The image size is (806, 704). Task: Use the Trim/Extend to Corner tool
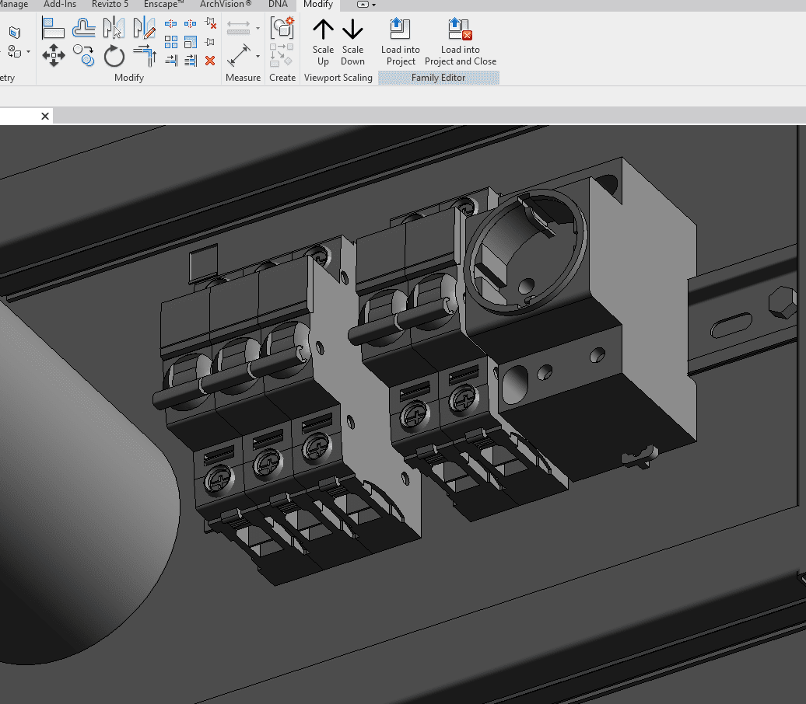pyautogui.click(x=145, y=55)
